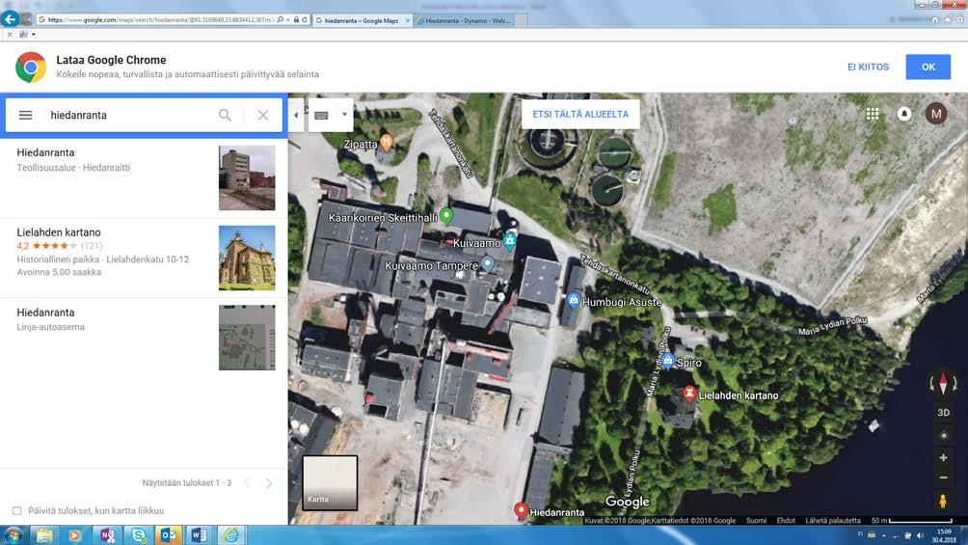This screenshot has width=968, height=545.
Task: Reset the compass orientation
Action: 943,383
